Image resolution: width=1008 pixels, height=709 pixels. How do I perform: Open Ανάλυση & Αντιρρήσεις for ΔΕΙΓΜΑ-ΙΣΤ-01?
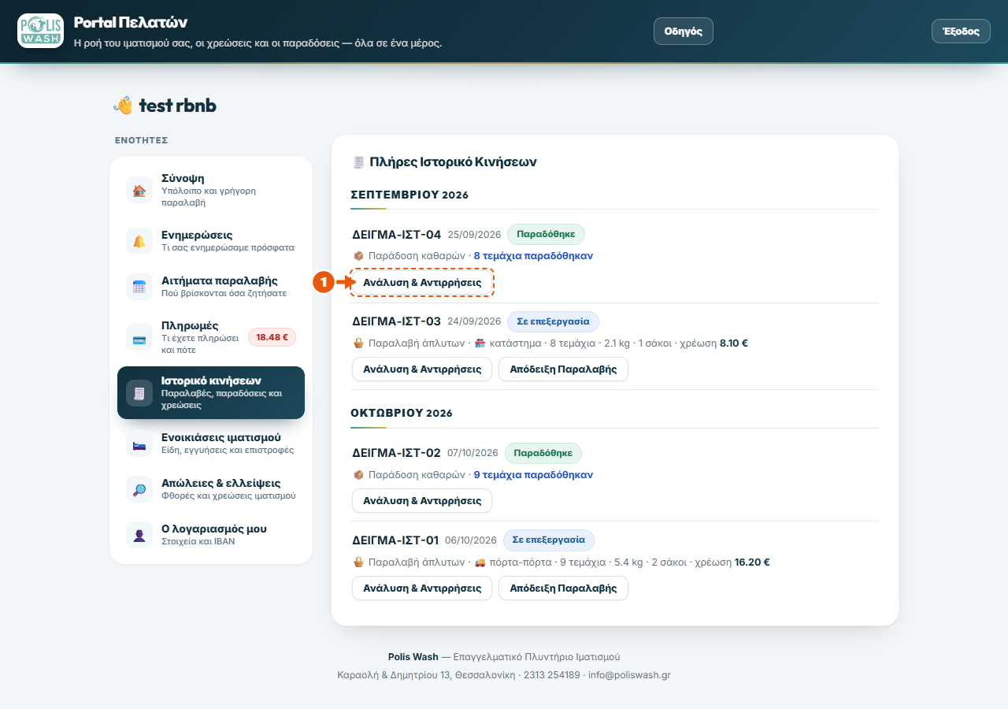422,588
